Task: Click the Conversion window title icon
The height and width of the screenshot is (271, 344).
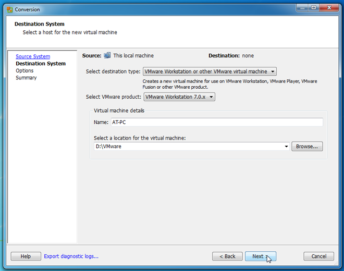Action: pyautogui.click(x=10, y=9)
